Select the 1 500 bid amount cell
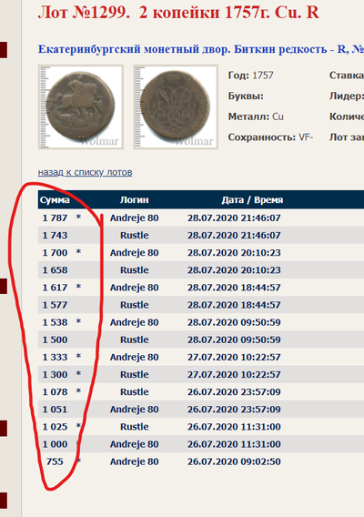Image resolution: width=364 pixels, height=517 pixels. (55, 340)
